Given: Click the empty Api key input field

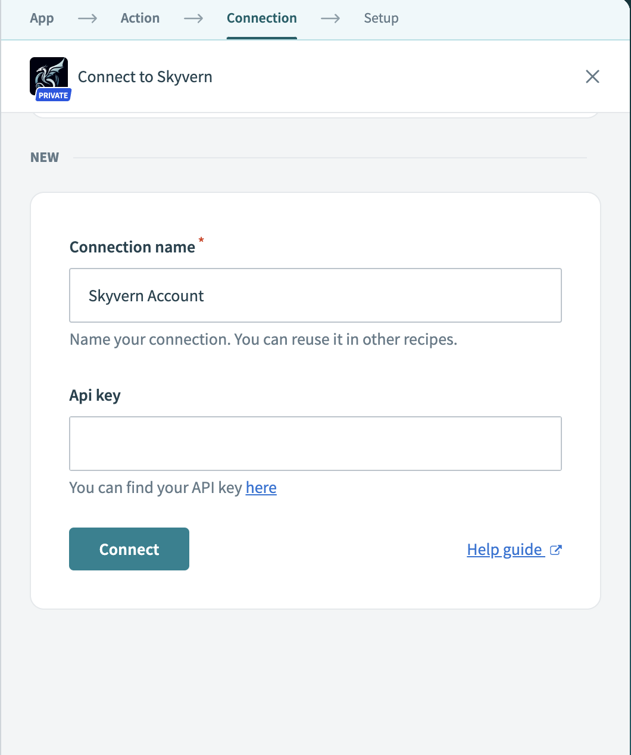Looking at the screenshot, I should 315,444.
